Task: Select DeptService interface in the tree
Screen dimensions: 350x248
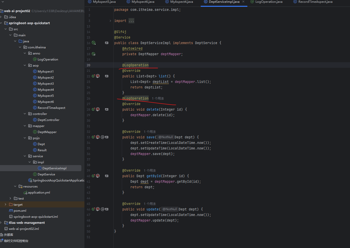Action: click(x=44, y=174)
